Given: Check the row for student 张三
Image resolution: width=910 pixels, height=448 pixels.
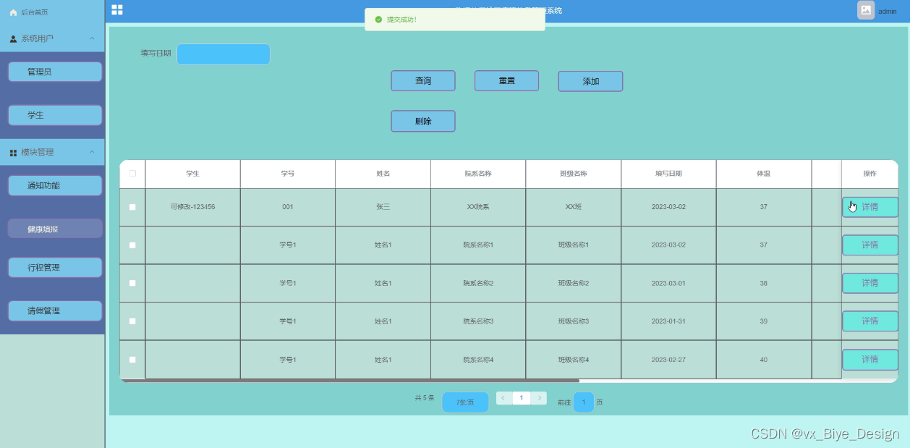Looking at the screenshot, I should pyautogui.click(x=132, y=207).
